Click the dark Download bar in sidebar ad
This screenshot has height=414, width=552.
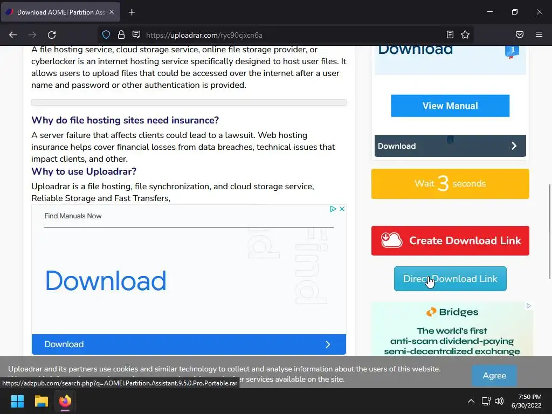(x=450, y=146)
